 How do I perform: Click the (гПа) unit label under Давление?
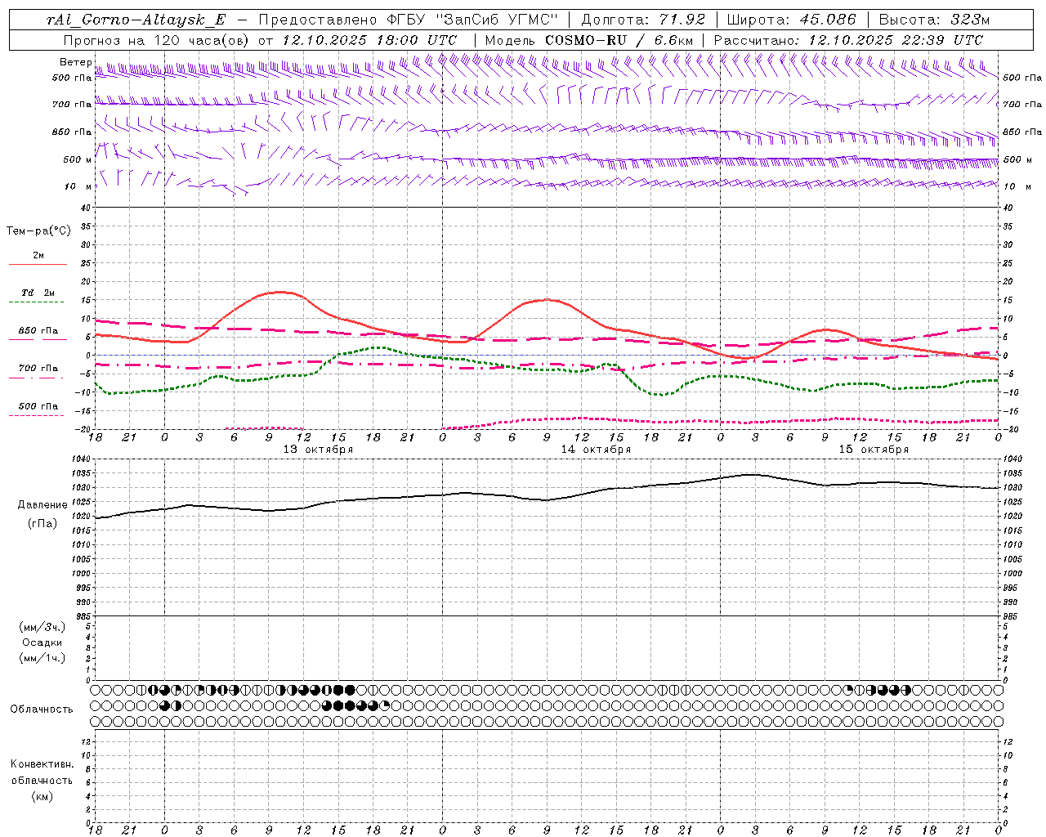point(42,524)
